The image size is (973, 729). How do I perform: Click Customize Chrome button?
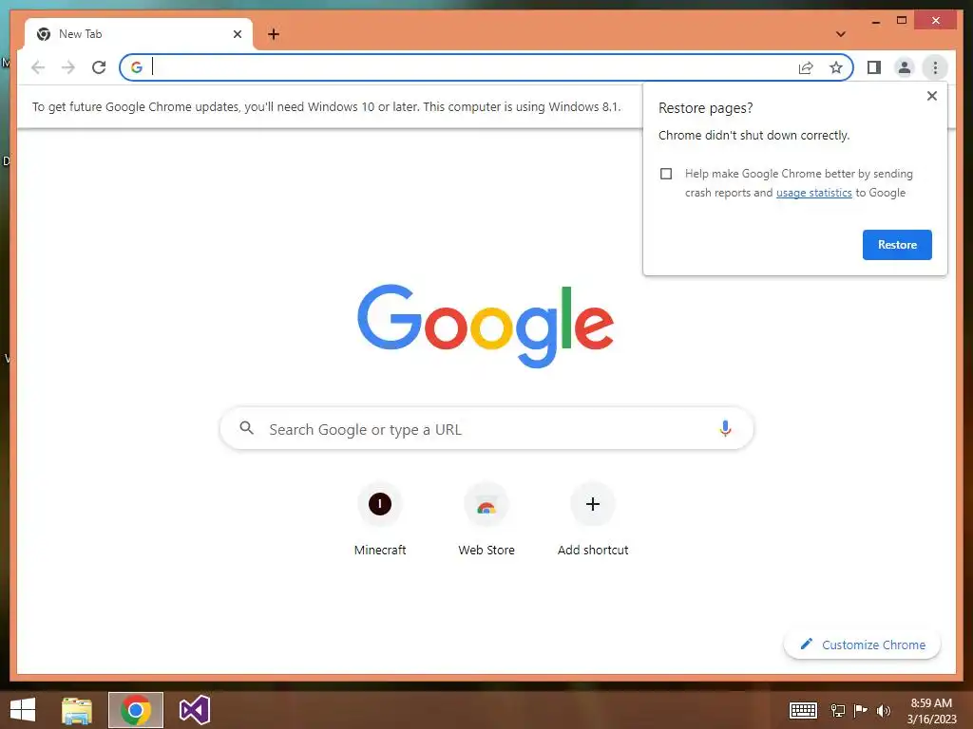tap(862, 645)
